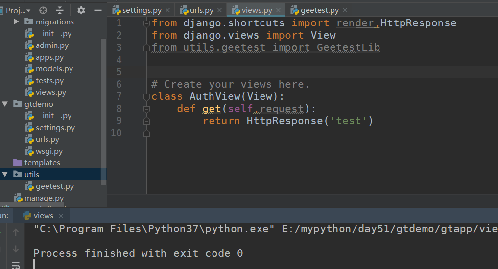This screenshot has width=498, height=269.
Task: Click the down arrow in Run panel
Action: [16, 249]
